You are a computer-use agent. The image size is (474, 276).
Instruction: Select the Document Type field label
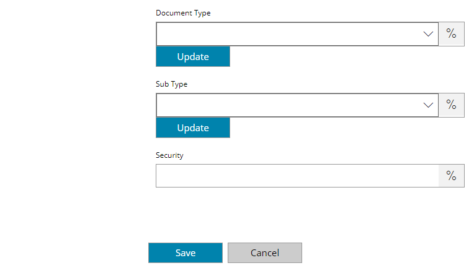pos(183,13)
